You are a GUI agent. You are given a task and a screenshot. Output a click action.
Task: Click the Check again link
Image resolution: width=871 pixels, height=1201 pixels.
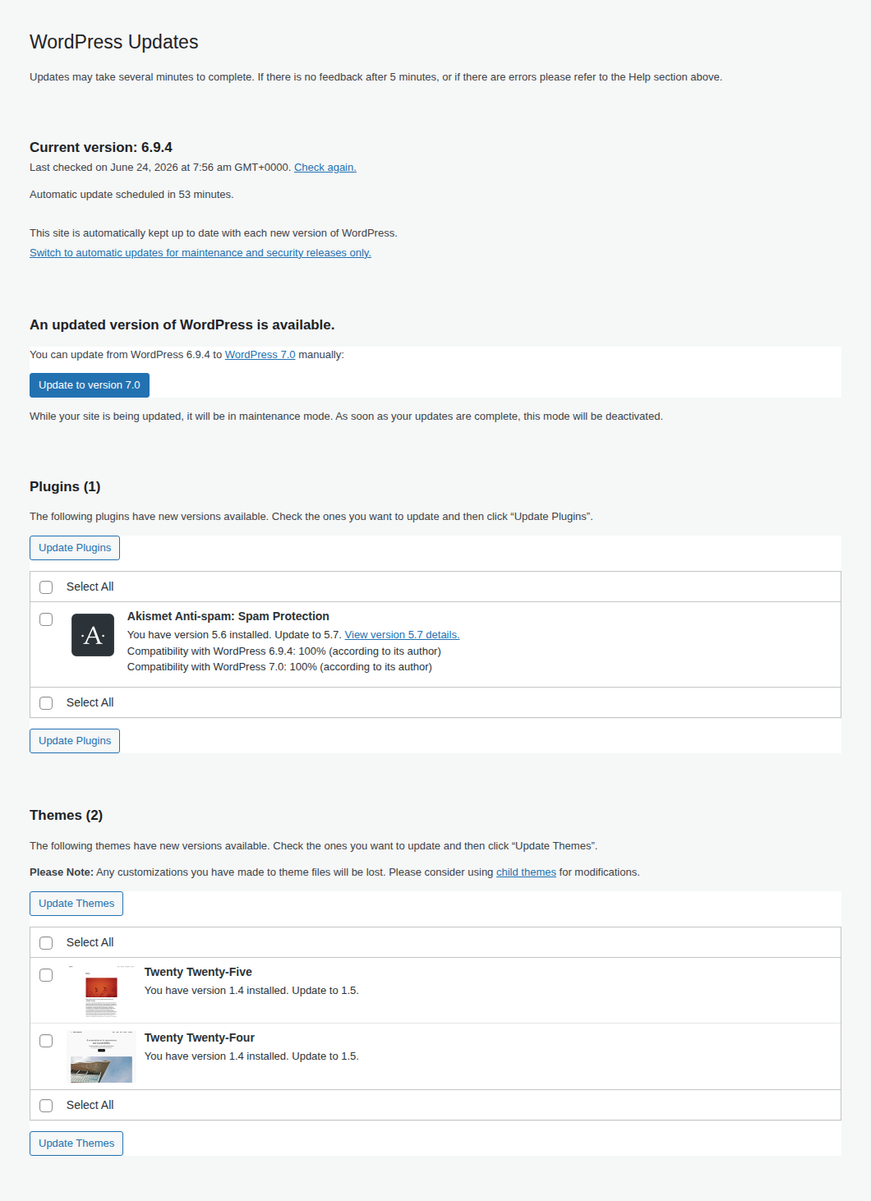click(325, 168)
